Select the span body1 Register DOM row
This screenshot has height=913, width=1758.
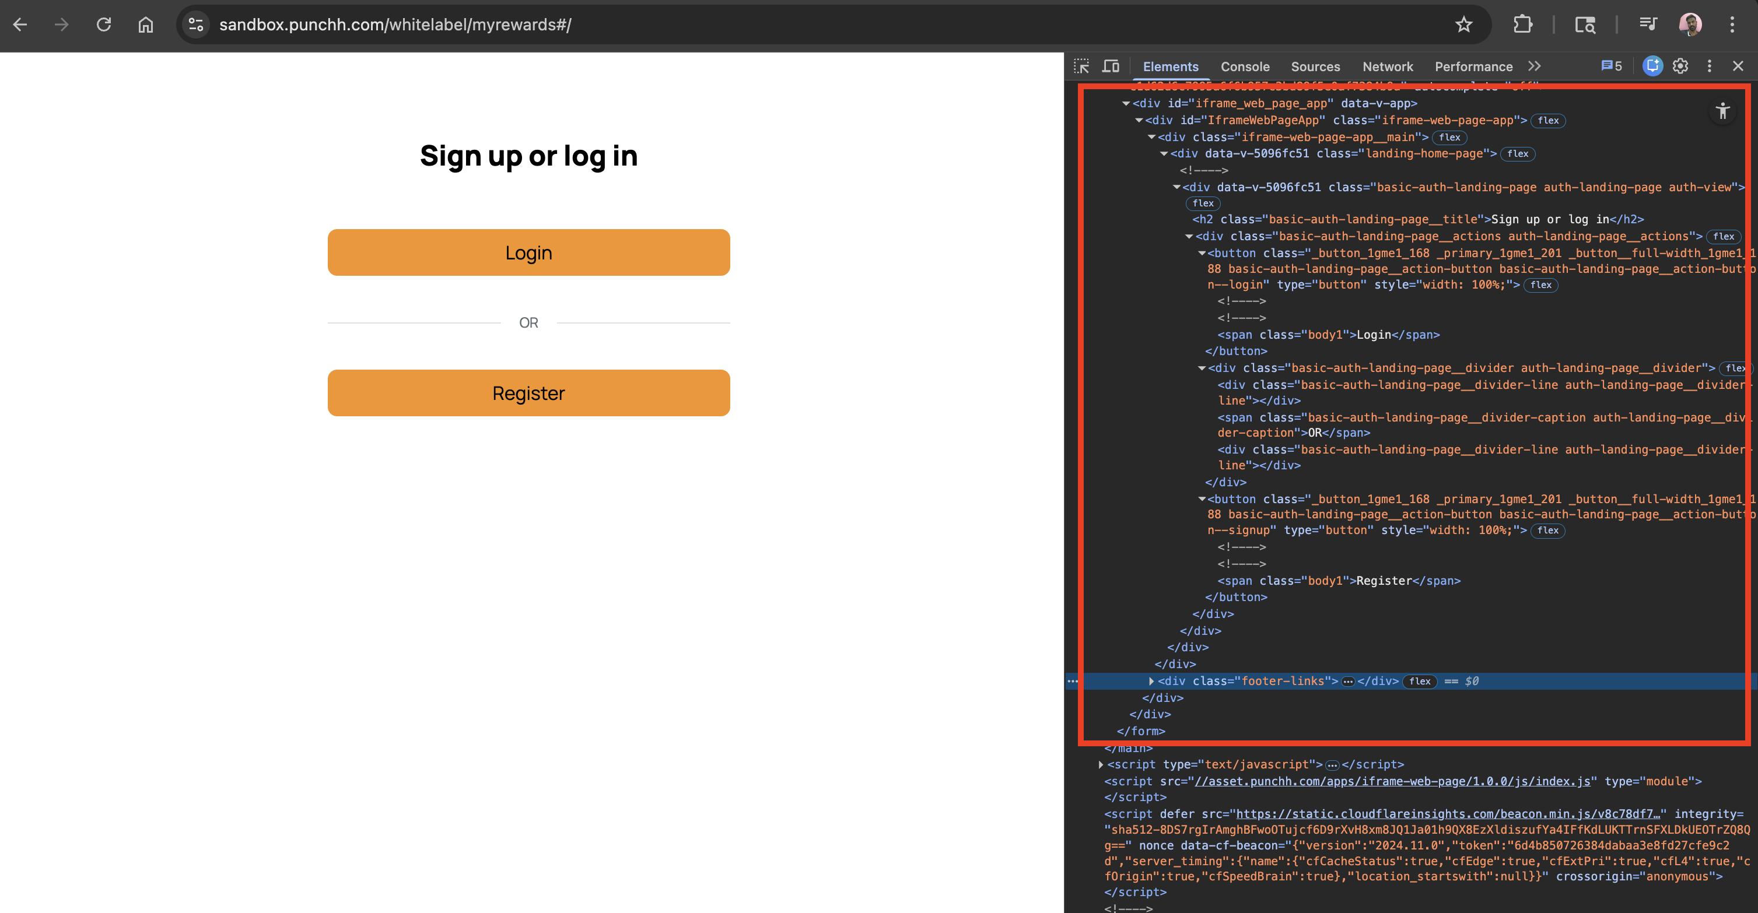click(x=1339, y=581)
